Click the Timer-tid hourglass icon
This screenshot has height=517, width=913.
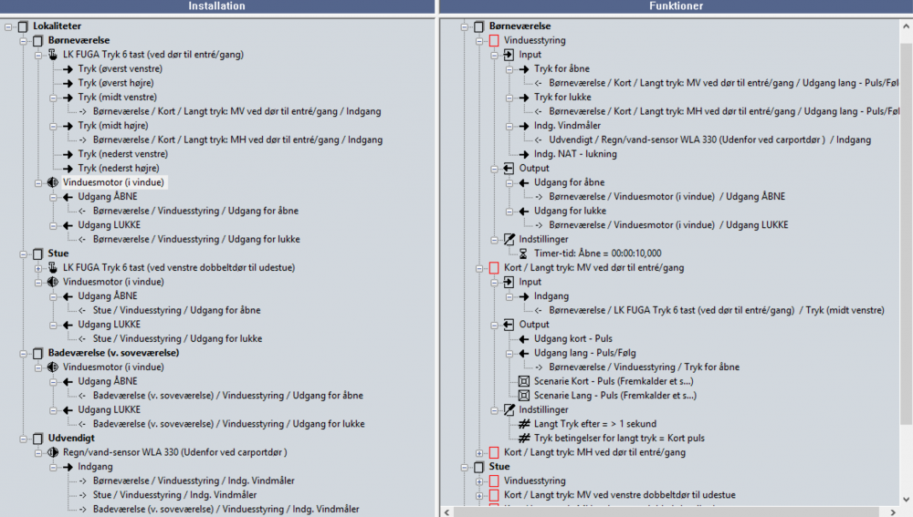coord(524,253)
